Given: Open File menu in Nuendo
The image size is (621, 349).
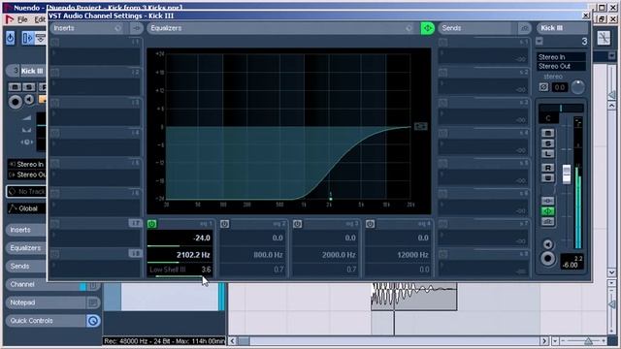Looking at the screenshot, I should (x=22, y=19).
